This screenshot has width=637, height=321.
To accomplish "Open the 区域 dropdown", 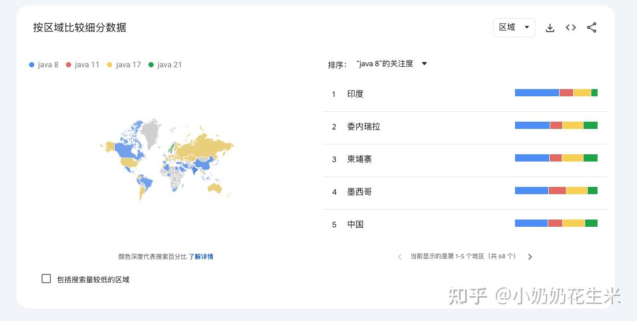I will (513, 27).
